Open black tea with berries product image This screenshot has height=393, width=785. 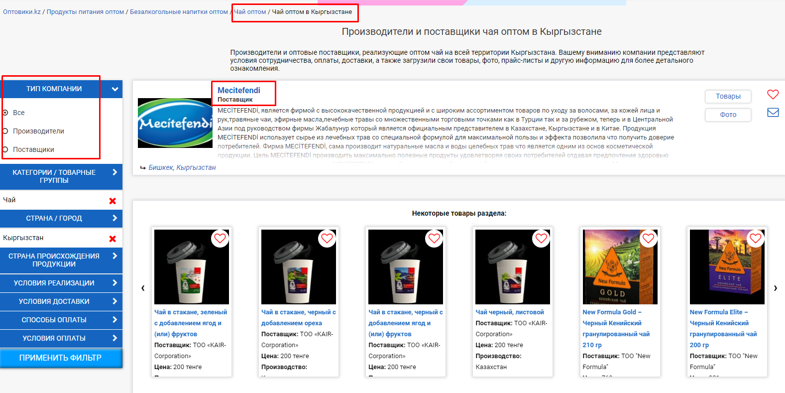click(x=406, y=267)
